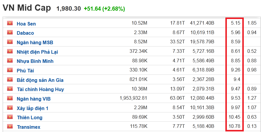This screenshot has height=132, width=261.
Task: Go to Ngân hàng MSB stock details
Action: point(35,42)
